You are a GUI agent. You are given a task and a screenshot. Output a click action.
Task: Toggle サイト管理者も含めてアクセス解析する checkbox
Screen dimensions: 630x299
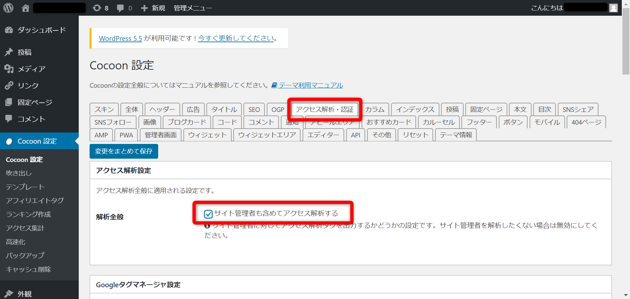(x=208, y=214)
